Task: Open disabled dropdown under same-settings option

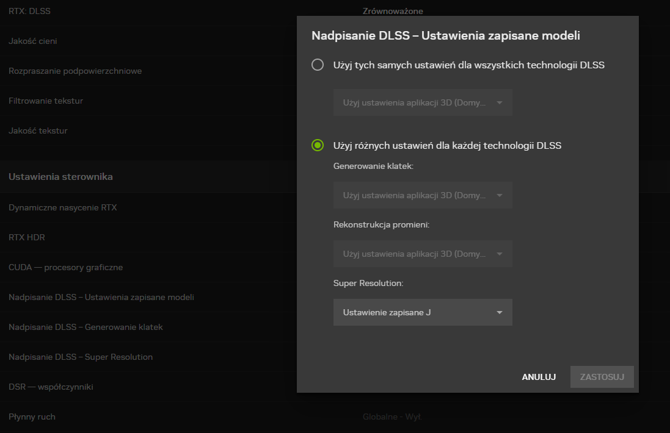Action: pyautogui.click(x=423, y=102)
